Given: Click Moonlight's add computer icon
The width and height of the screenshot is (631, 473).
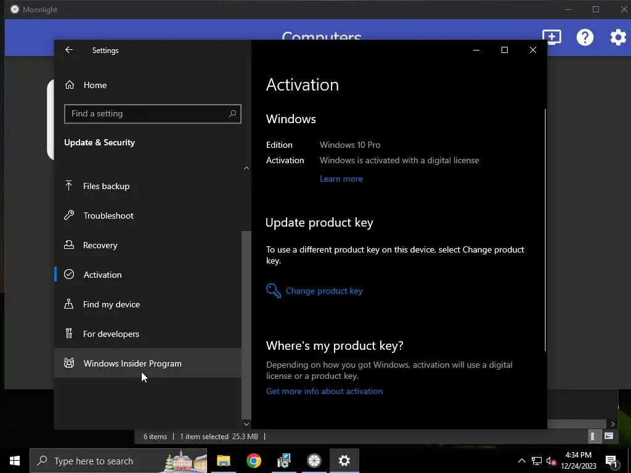Looking at the screenshot, I should click(x=552, y=37).
